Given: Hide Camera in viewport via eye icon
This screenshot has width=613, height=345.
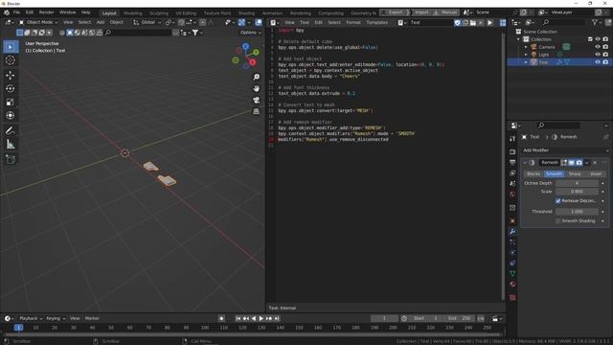Looking at the screenshot, I should coord(598,47).
